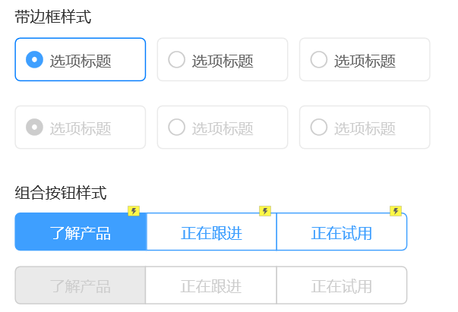Click the middle disabled radio circle

pyautogui.click(x=176, y=128)
